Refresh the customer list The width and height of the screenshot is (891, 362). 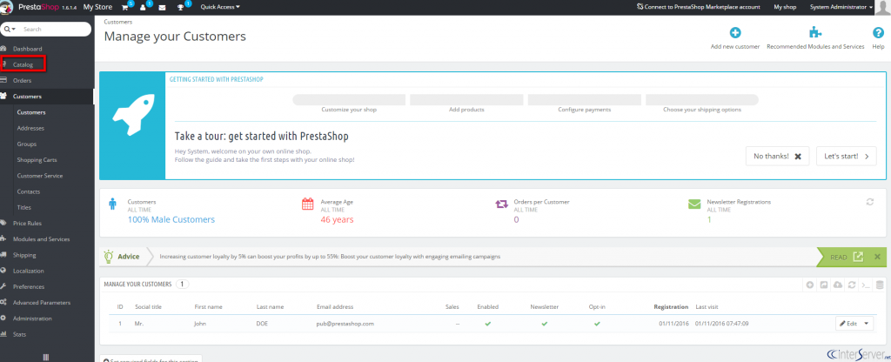pyautogui.click(x=851, y=285)
